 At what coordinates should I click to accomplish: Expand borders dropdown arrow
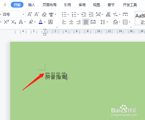[130, 22]
